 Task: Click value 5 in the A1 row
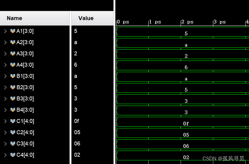pyautogui.click(x=76, y=31)
